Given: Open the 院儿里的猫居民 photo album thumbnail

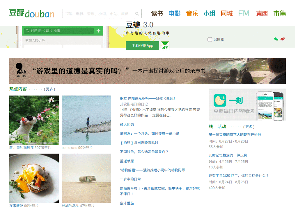Looking at the screenshot, I should coord(34,120).
